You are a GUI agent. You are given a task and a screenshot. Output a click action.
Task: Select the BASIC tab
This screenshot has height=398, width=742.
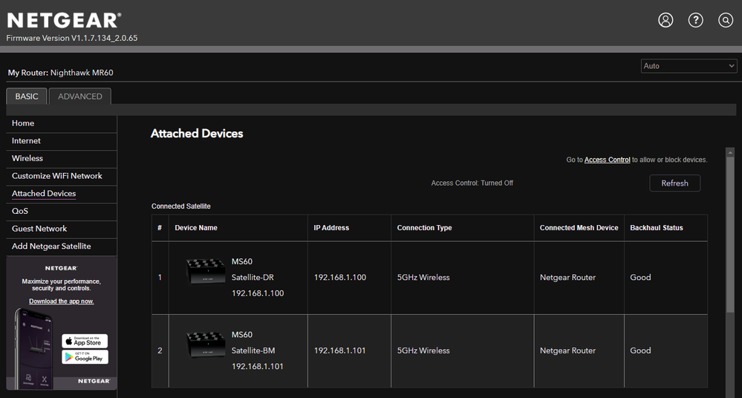pyautogui.click(x=27, y=97)
